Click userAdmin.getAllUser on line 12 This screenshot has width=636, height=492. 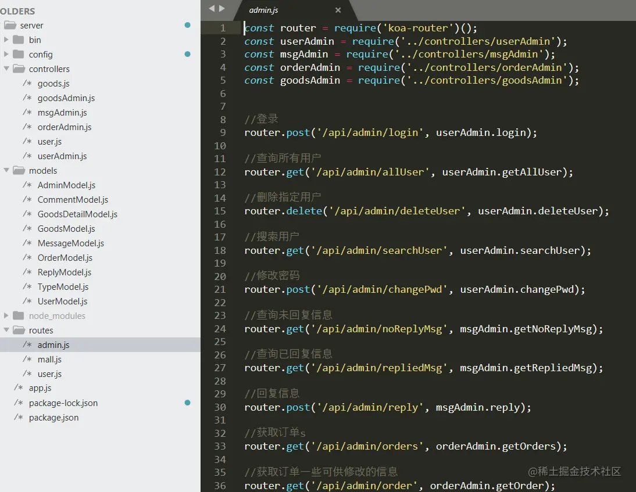point(502,172)
